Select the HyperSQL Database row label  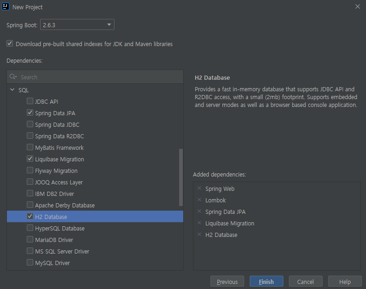[60, 229]
